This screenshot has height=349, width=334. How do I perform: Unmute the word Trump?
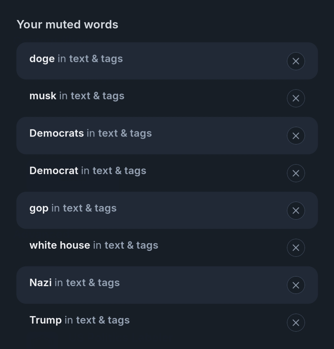pos(296,323)
